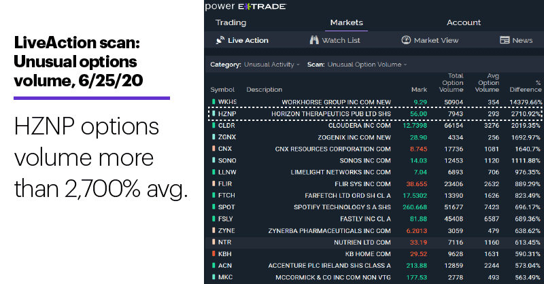Sort by % Difference column header
Viewport: 544px width, 284px height.
coord(526,86)
